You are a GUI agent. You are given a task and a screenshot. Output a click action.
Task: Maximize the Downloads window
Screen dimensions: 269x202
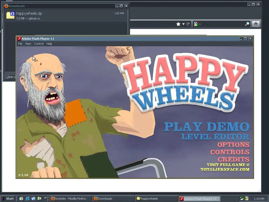(121, 6)
